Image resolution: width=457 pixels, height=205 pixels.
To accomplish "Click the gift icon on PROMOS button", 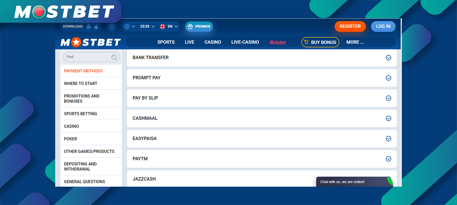I will pyautogui.click(x=190, y=26).
